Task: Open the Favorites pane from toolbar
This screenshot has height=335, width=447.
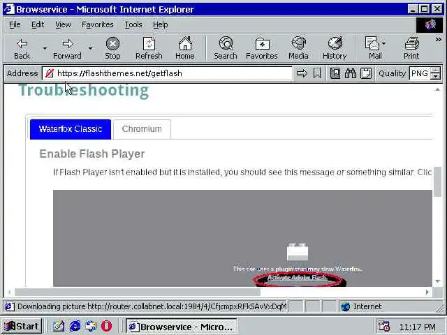Action: [x=262, y=48]
